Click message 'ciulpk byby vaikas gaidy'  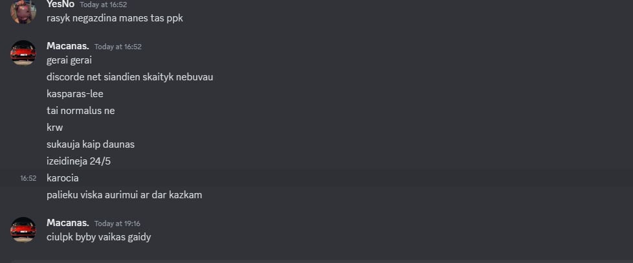coord(99,237)
